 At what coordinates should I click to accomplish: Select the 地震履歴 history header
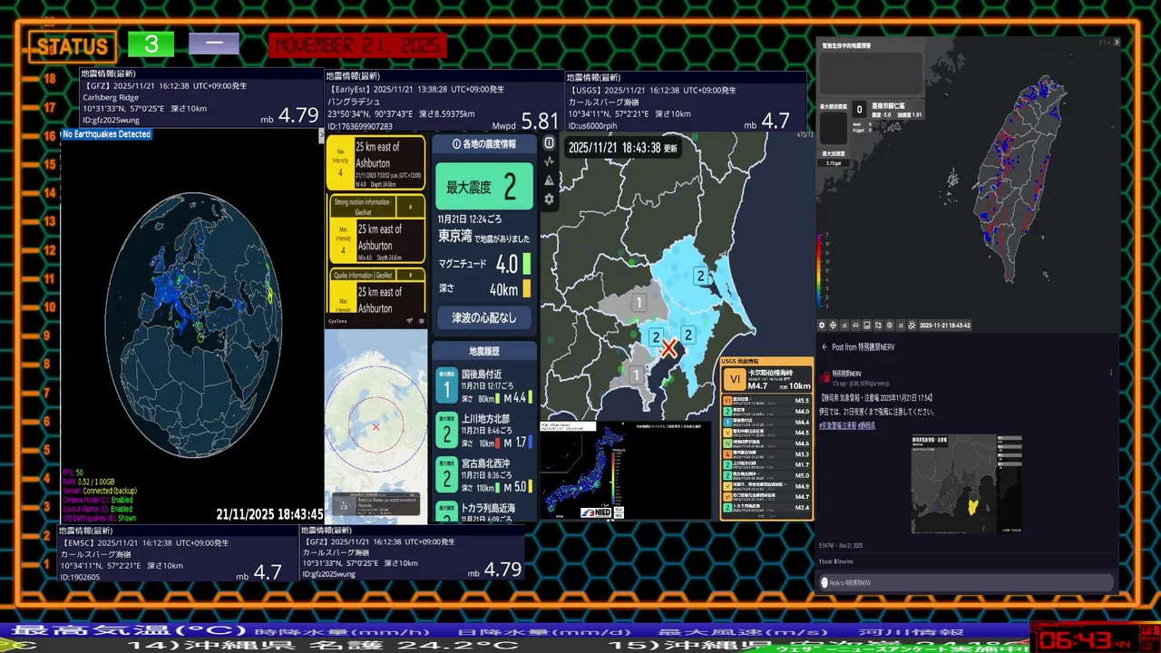click(484, 351)
